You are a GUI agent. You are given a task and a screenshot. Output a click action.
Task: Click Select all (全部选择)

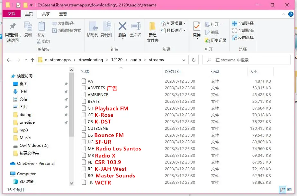pos(243,23)
